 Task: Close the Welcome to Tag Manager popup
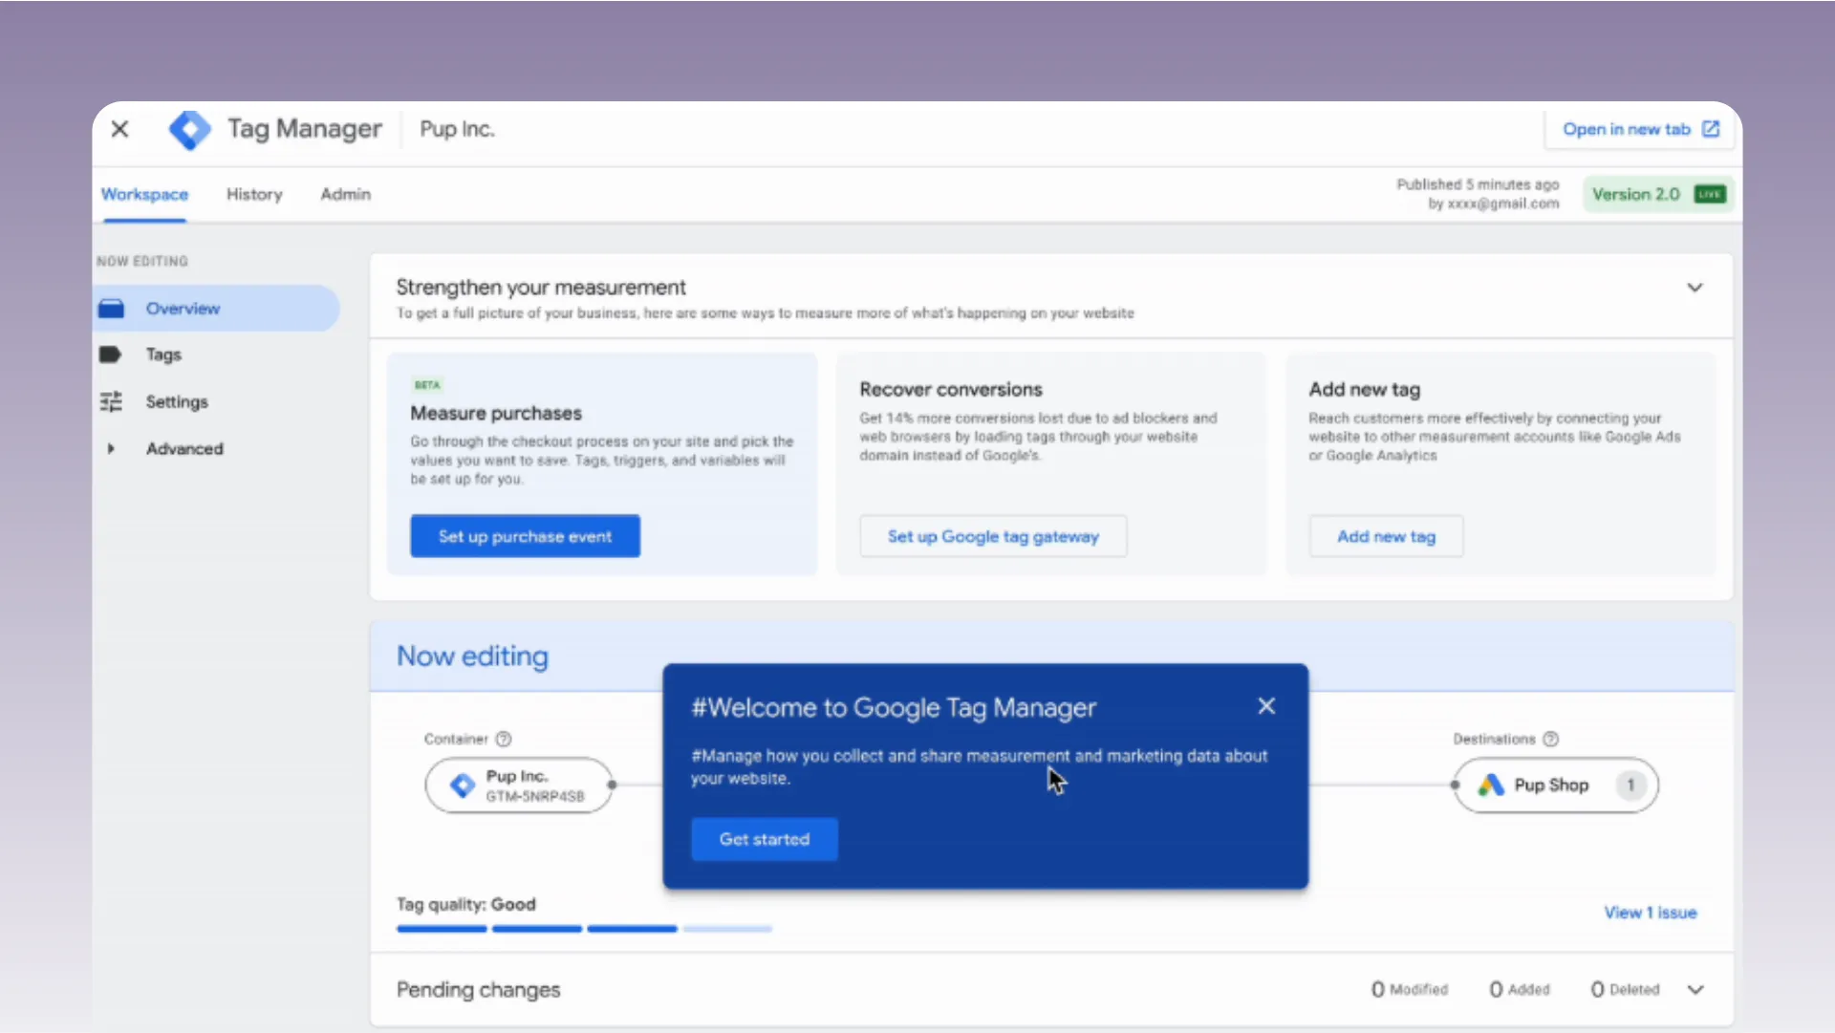1266,706
